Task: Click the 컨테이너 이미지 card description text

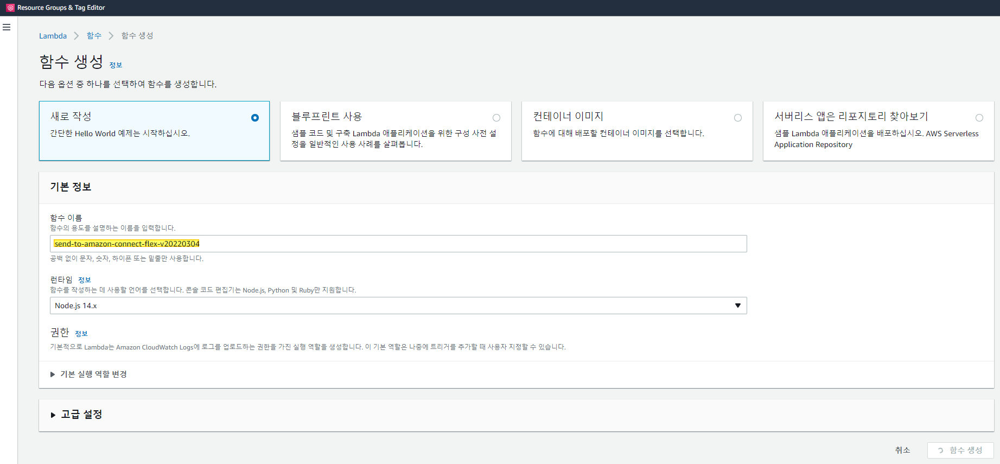Action: [619, 134]
